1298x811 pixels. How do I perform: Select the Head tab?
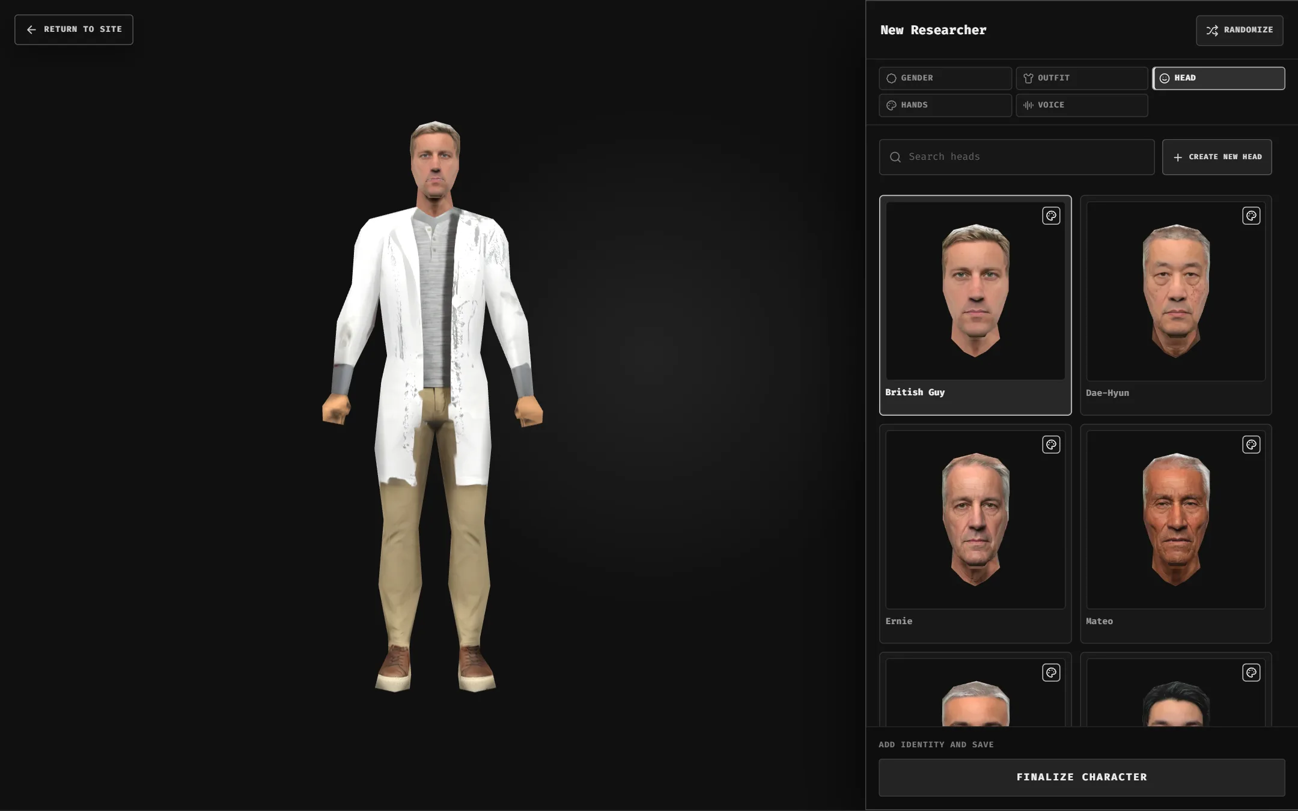pyautogui.click(x=1219, y=78)
